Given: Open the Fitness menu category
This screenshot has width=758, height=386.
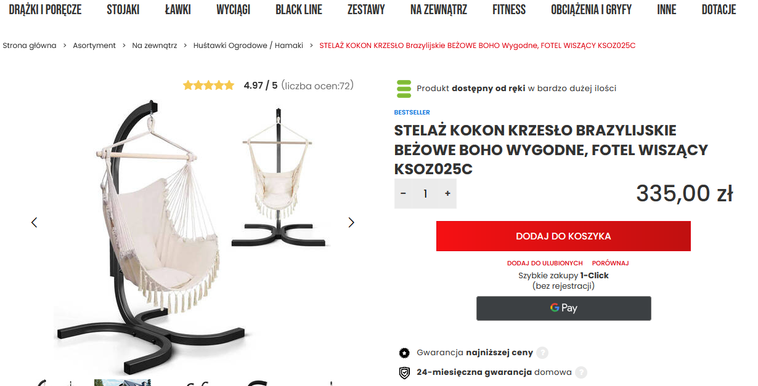Looking at the screenshot, I should click(x=509, y=10).
